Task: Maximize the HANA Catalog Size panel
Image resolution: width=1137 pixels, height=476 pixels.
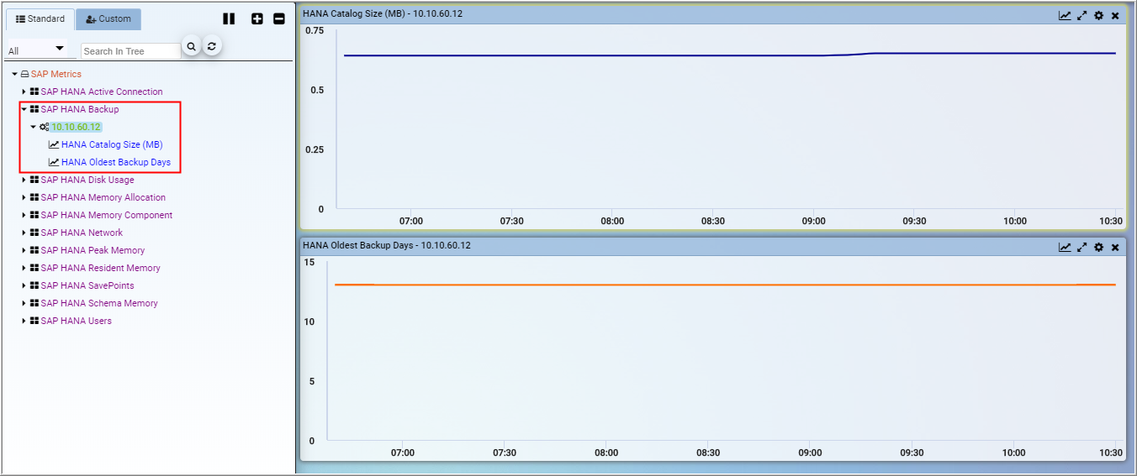Action: pyautogui.click(x=1082, y=15)
